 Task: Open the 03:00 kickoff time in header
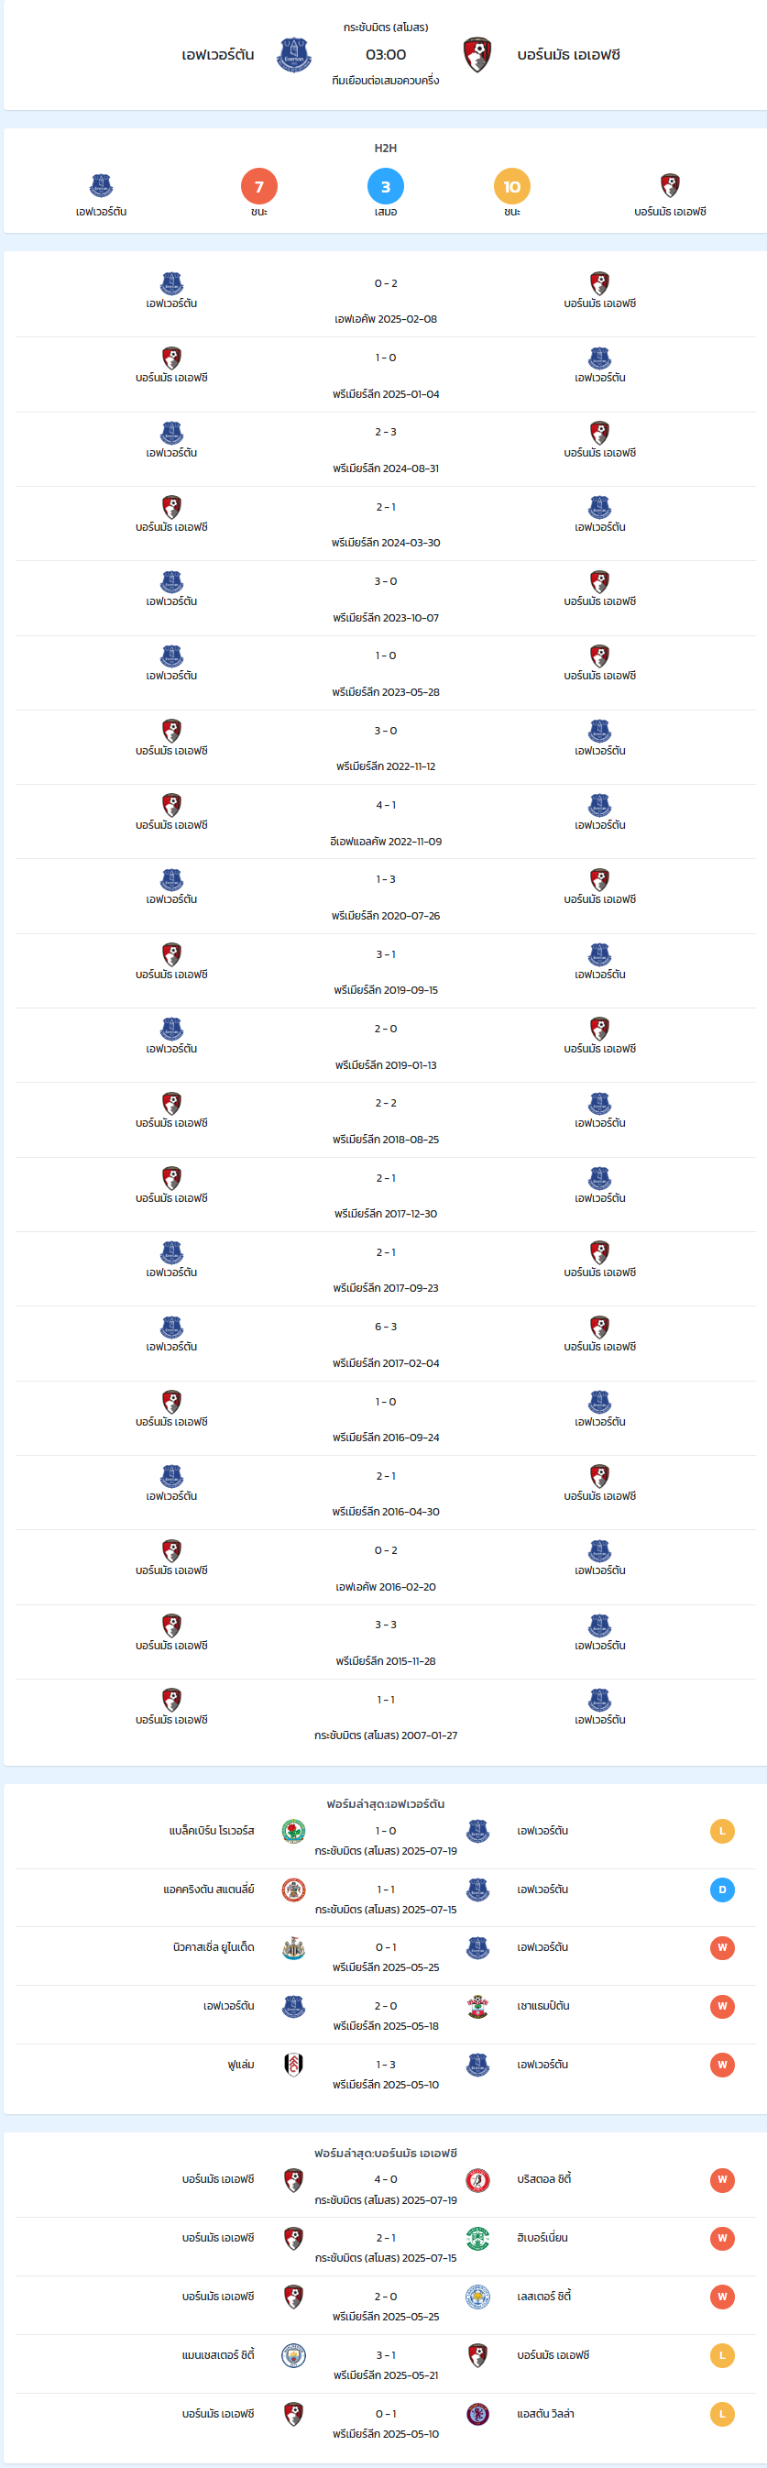coord(385,55)
